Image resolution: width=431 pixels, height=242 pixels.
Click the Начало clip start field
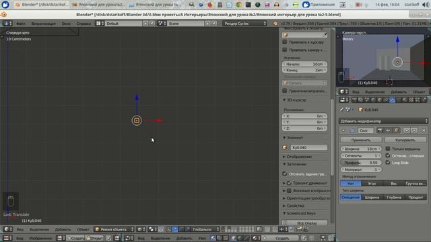(304, 64)
